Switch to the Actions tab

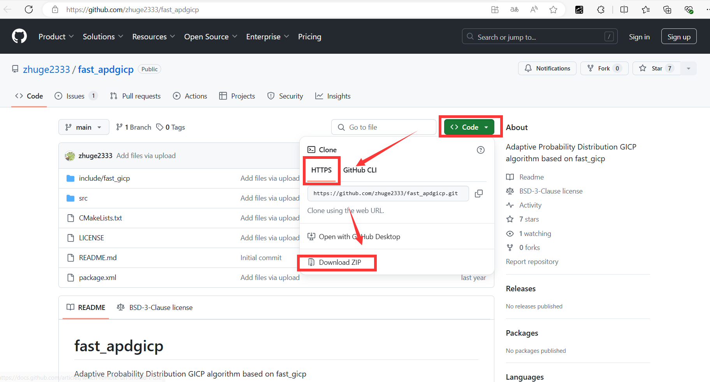(x=190, y=96)
